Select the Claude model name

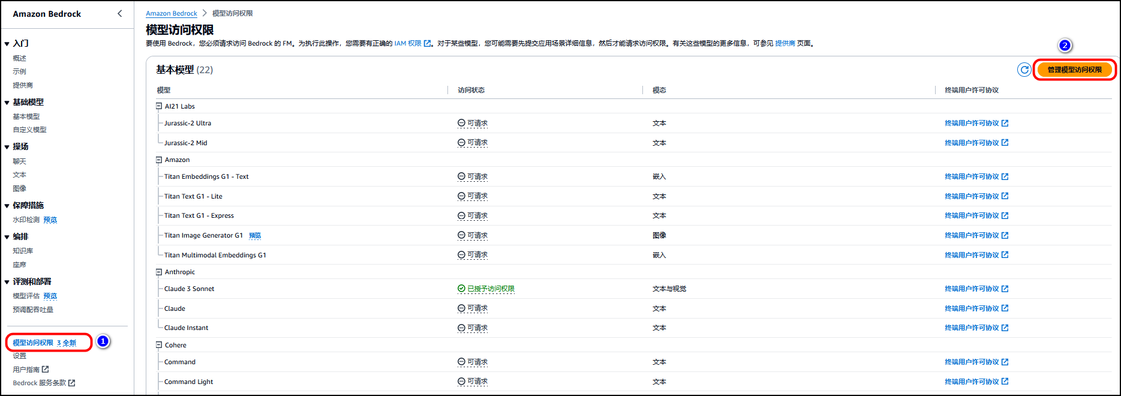coord(175,308)
